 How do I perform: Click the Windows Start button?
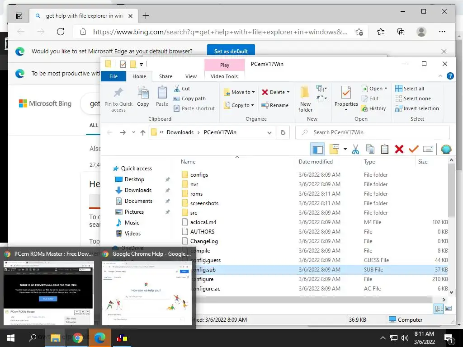(11, 338)
